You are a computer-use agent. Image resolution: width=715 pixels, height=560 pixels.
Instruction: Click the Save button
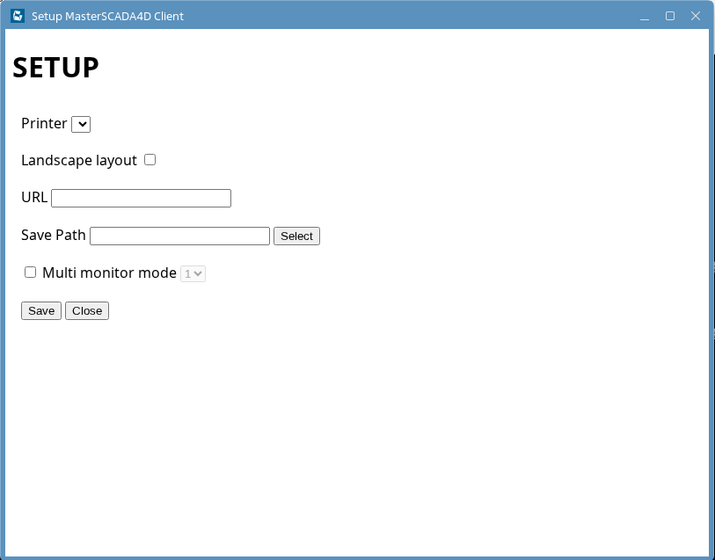tap(41, 310)
